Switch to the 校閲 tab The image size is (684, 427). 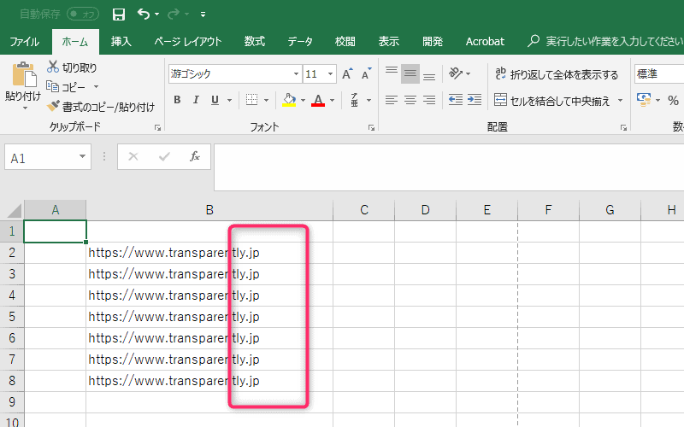[345, 42]
